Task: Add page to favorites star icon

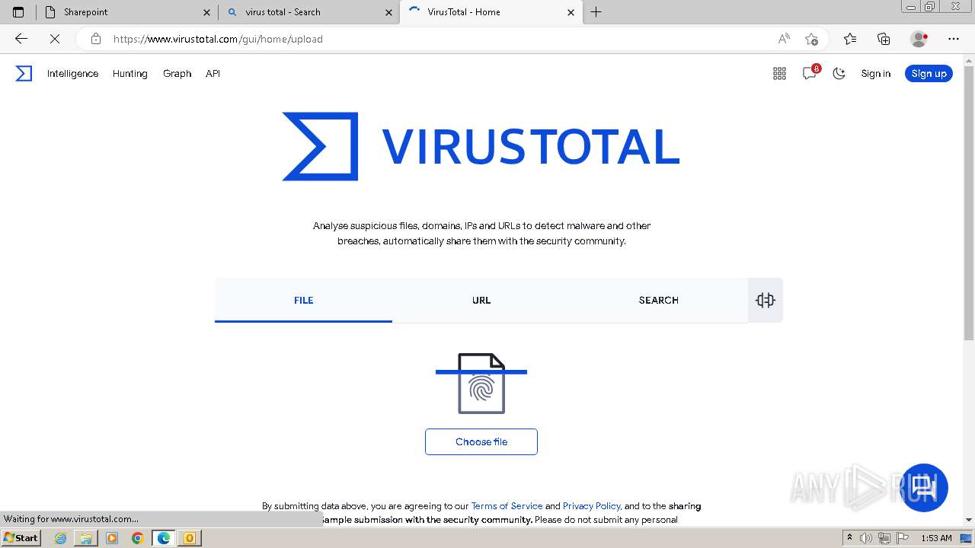Action: tap(811, 39)
